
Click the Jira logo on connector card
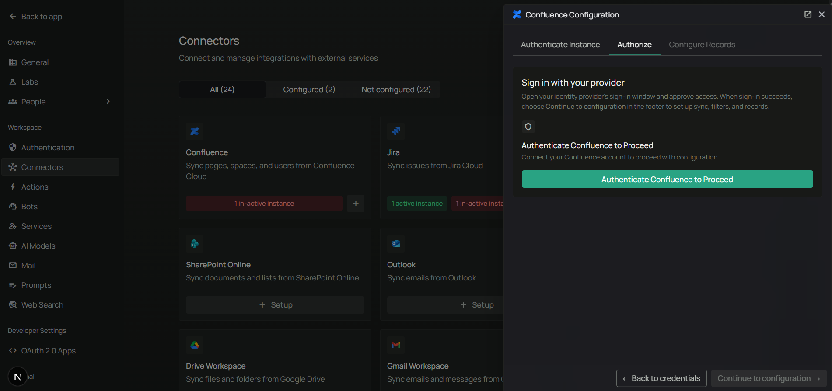(x=396, y=131)
